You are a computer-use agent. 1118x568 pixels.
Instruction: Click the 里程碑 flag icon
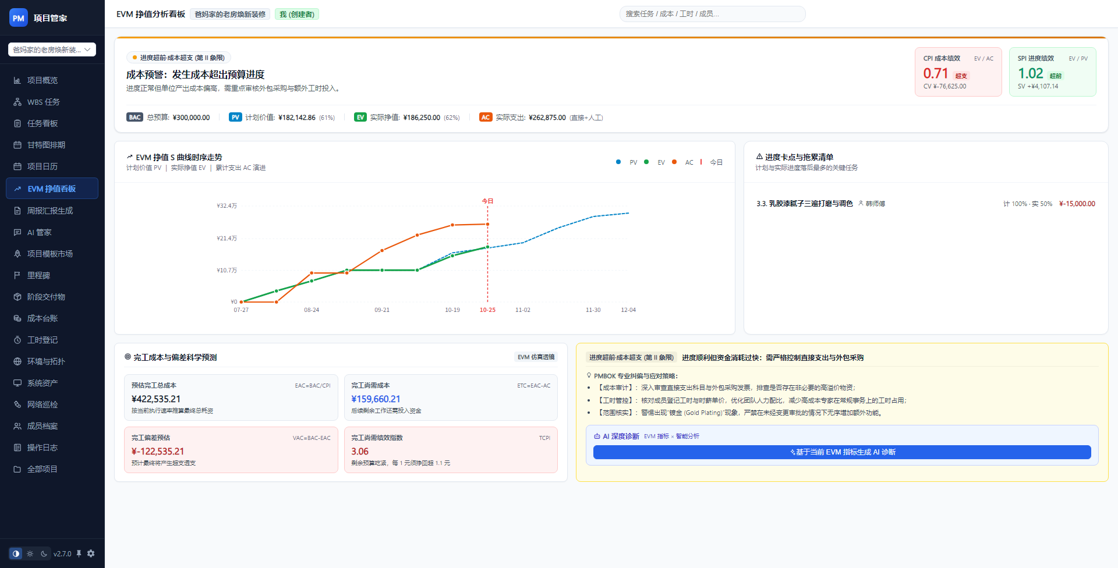[x=17, y=275]
